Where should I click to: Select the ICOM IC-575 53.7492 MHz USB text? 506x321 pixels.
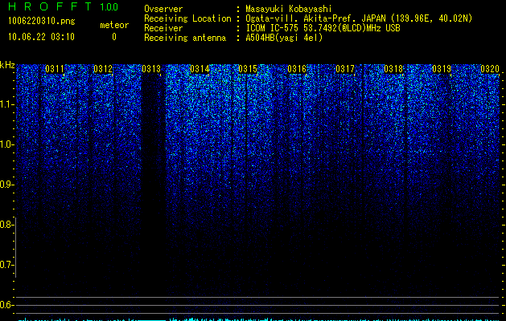pos(323,28)
